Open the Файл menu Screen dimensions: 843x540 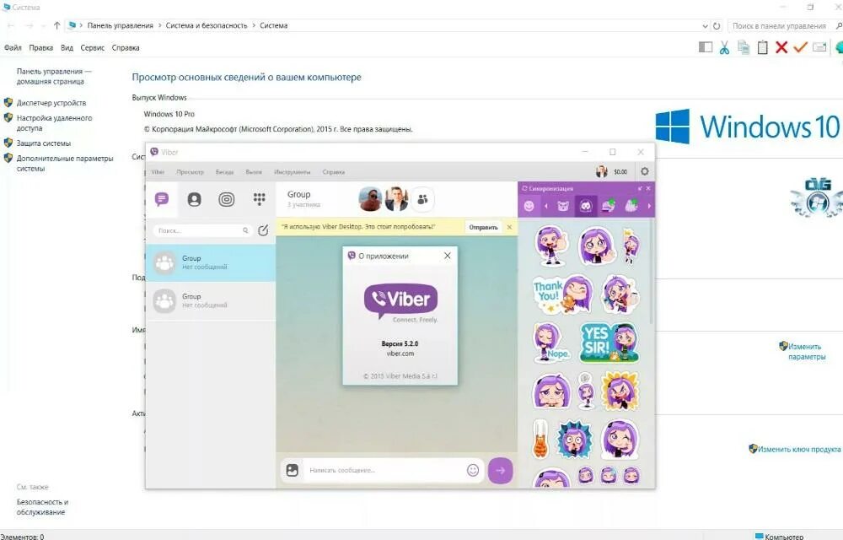(x=13, y=48)
